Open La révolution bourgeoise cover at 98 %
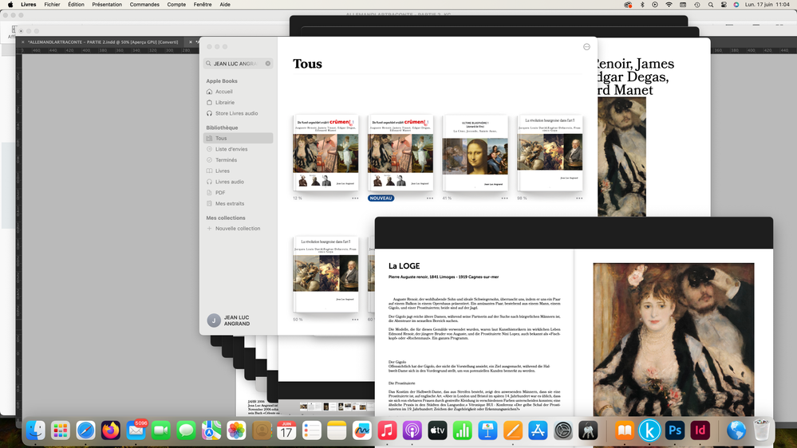The width and height of the screenshot is (797, 448). [x=550, y=152]
